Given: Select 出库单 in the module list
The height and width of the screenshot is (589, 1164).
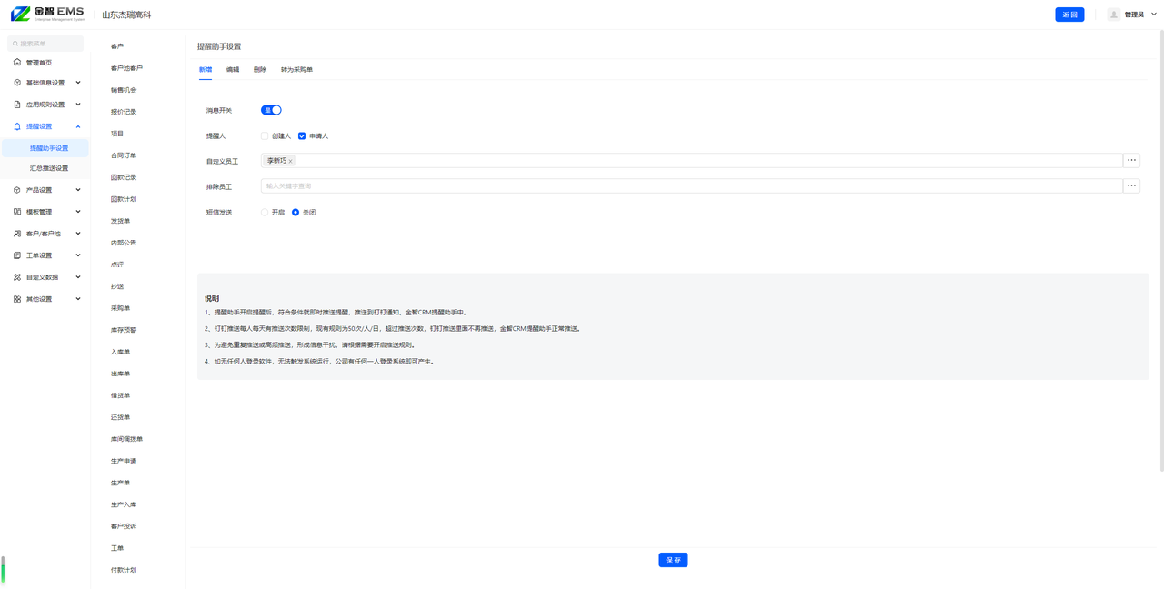Looking at the screenshot, I should [120, 374].
